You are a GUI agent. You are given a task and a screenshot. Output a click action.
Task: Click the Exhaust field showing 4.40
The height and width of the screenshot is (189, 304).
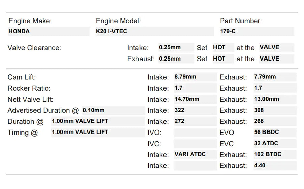click(x=275, y=165)
